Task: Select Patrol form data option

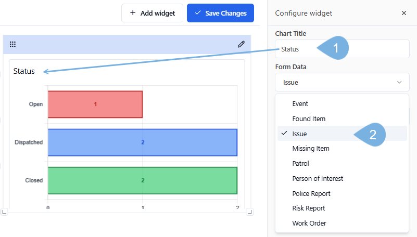Action: pyautogui.click(x=300, y=164)
